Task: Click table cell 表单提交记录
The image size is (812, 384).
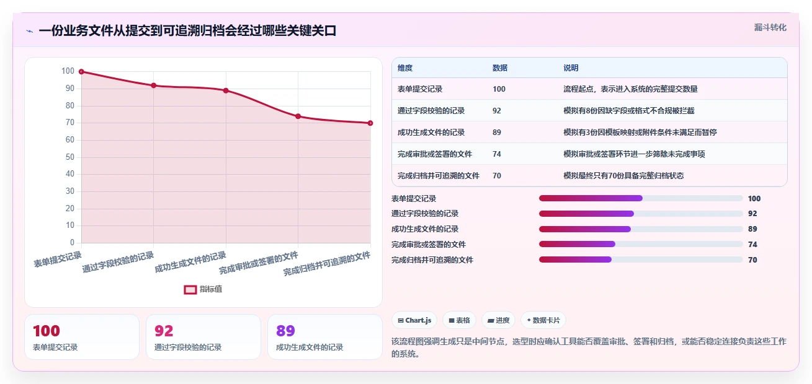Action: 420,89
